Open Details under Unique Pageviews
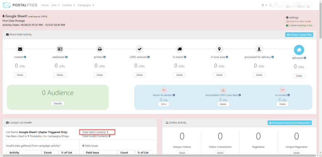 (297, 153)
